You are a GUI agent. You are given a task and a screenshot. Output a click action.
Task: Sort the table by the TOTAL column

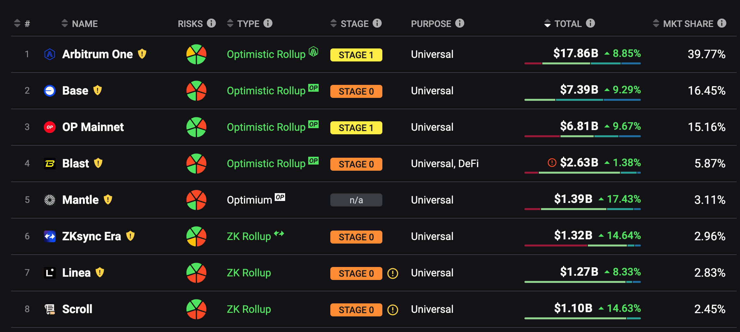click(x=563, y=23)
